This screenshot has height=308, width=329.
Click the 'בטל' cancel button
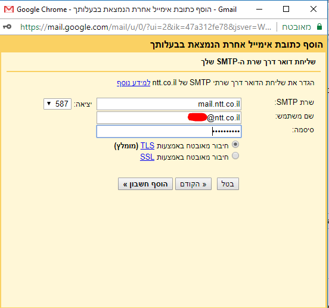228,184
